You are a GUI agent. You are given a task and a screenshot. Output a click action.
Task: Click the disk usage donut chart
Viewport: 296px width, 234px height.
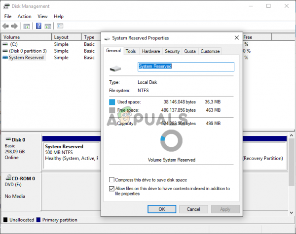click(171, 140)
